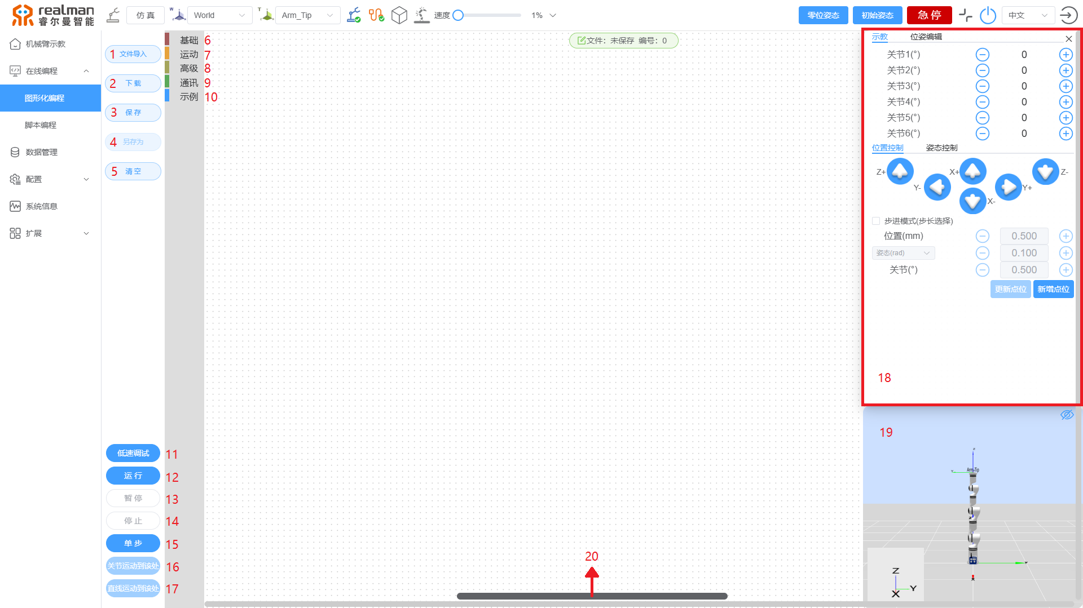Open 脚本编程 in the left sidebar
1083x608 pixels.
(41, 125)
